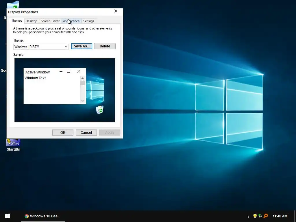Click the theme sample preview image
Image resolution: width=296 pixels, height=222 pixels.
pos(65,90)
